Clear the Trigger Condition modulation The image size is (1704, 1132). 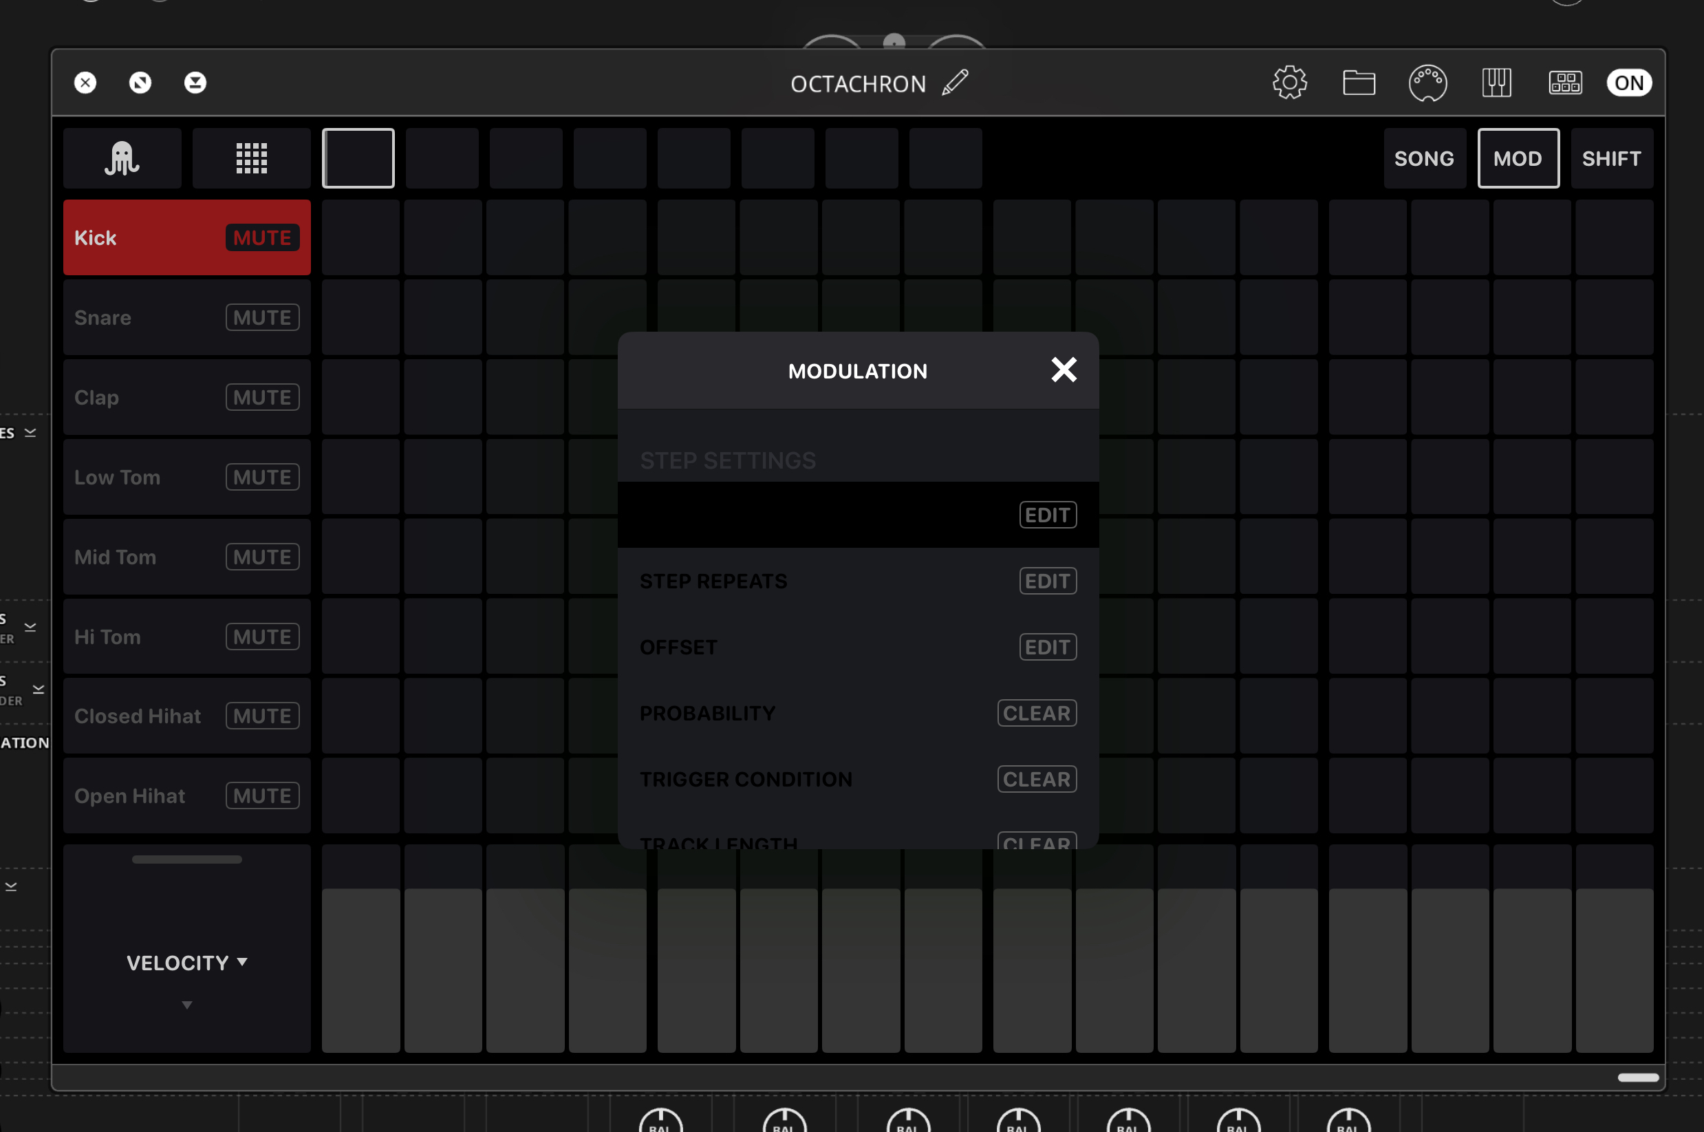1037,779
